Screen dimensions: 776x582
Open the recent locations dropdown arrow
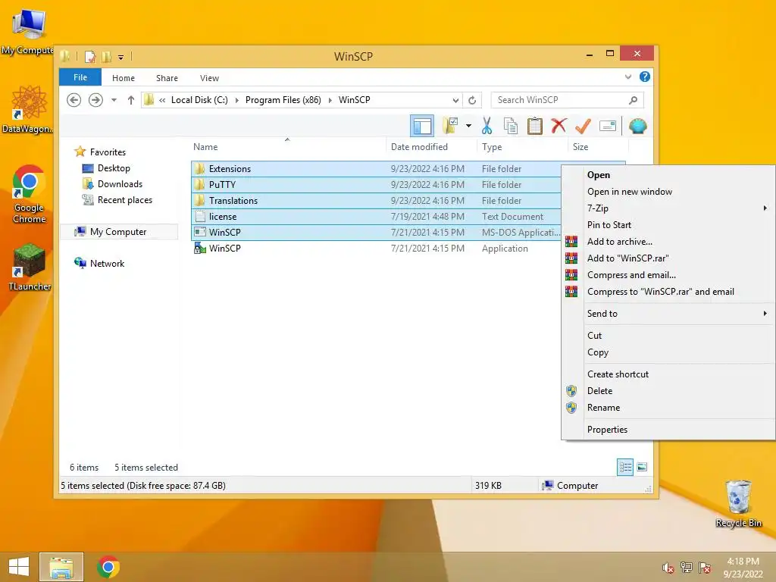(114, 100)
